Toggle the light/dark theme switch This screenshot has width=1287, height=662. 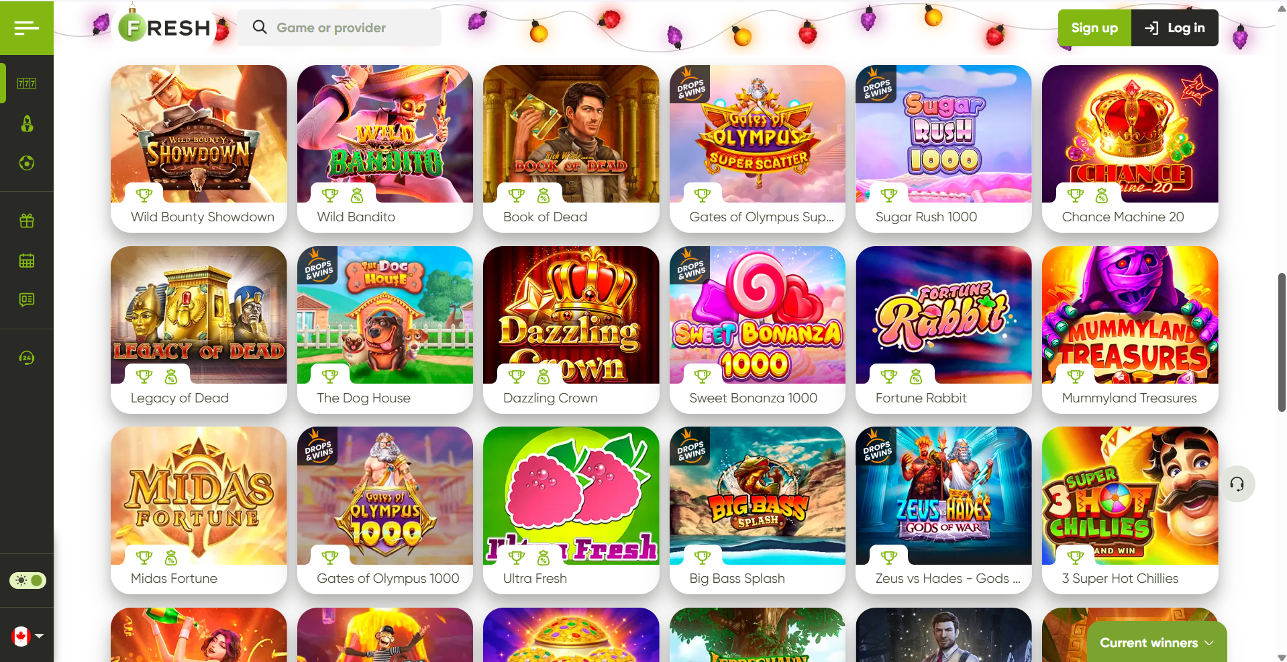click(x=28, y=580)
